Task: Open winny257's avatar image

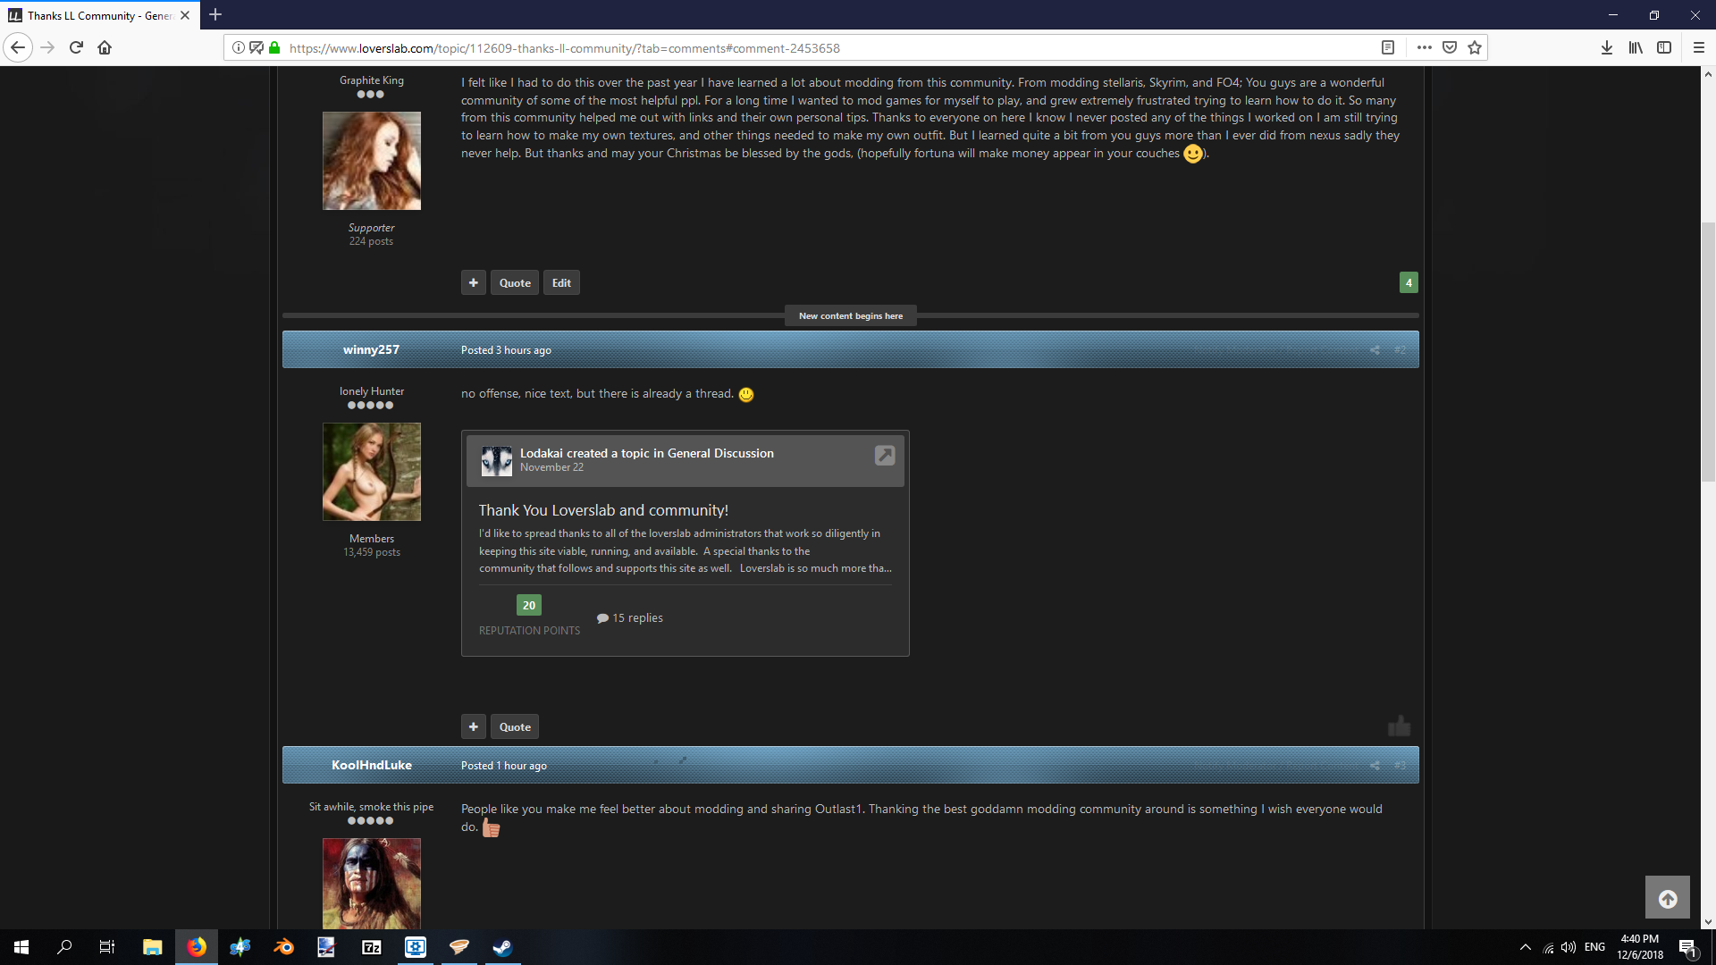Action: pos(372,472)
